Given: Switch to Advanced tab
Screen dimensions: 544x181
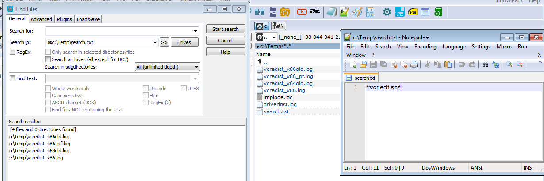Looking at the screenshot, I should (x=42, y=19).
